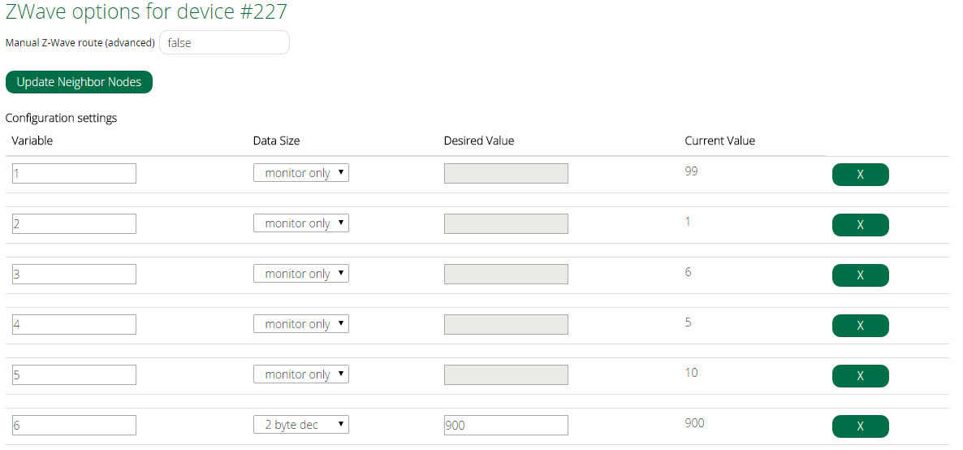This screenshot has width=963, height=450.
Task: Focus the Variable input containing 5
Action: [x=74, y=374]
